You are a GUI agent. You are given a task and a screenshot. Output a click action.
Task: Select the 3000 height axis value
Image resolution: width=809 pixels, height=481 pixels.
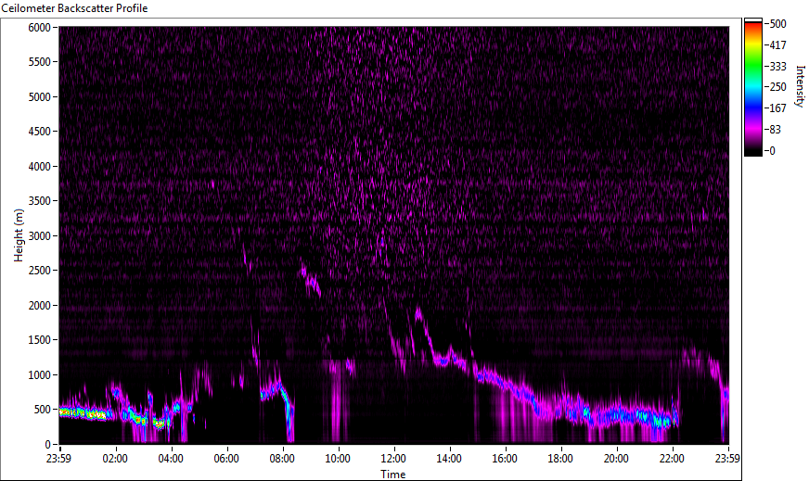tap(39, 236)
